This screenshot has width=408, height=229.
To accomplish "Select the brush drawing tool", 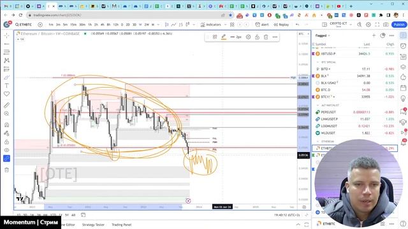I will click(x=7, y=77).
